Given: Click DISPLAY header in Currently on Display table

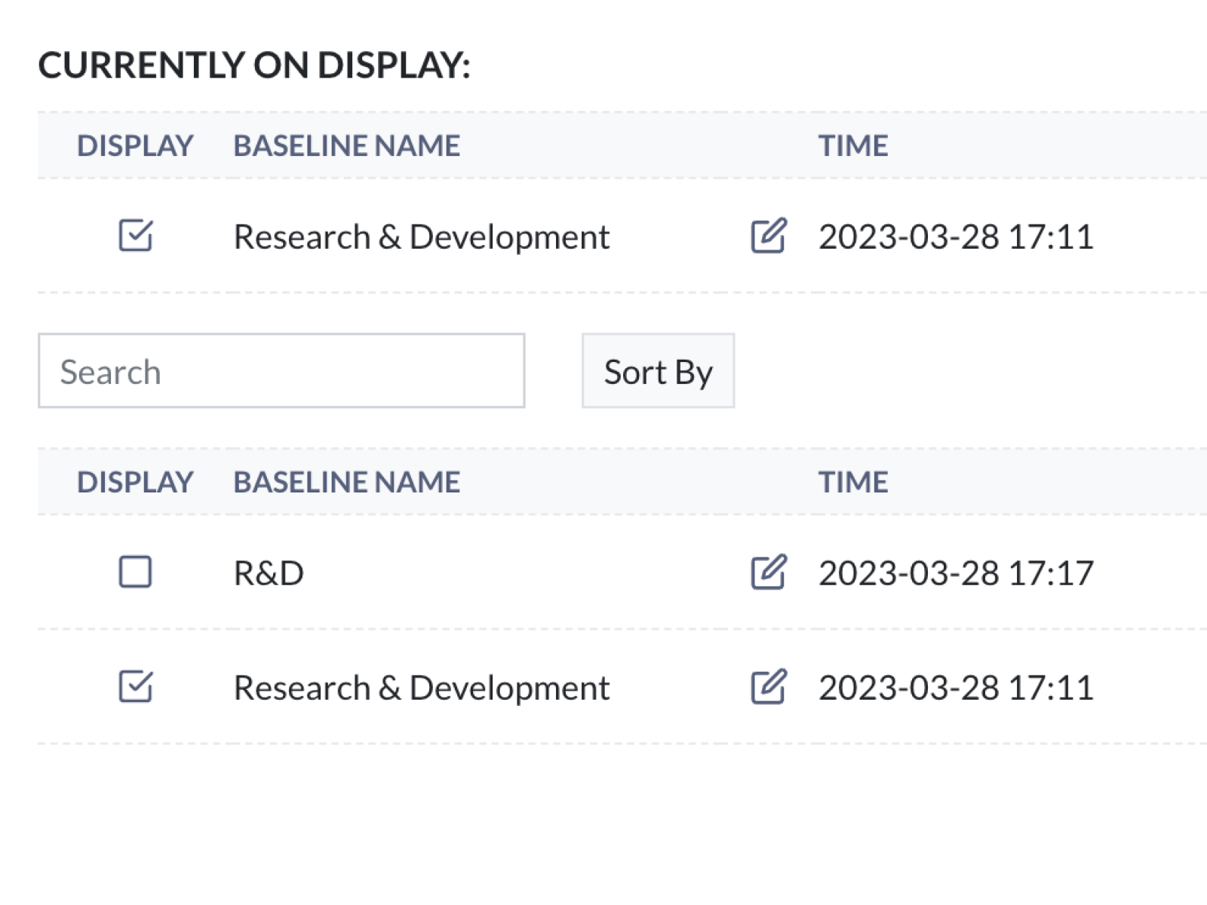Looking at the screenshot, I should [x=135, y=146].
